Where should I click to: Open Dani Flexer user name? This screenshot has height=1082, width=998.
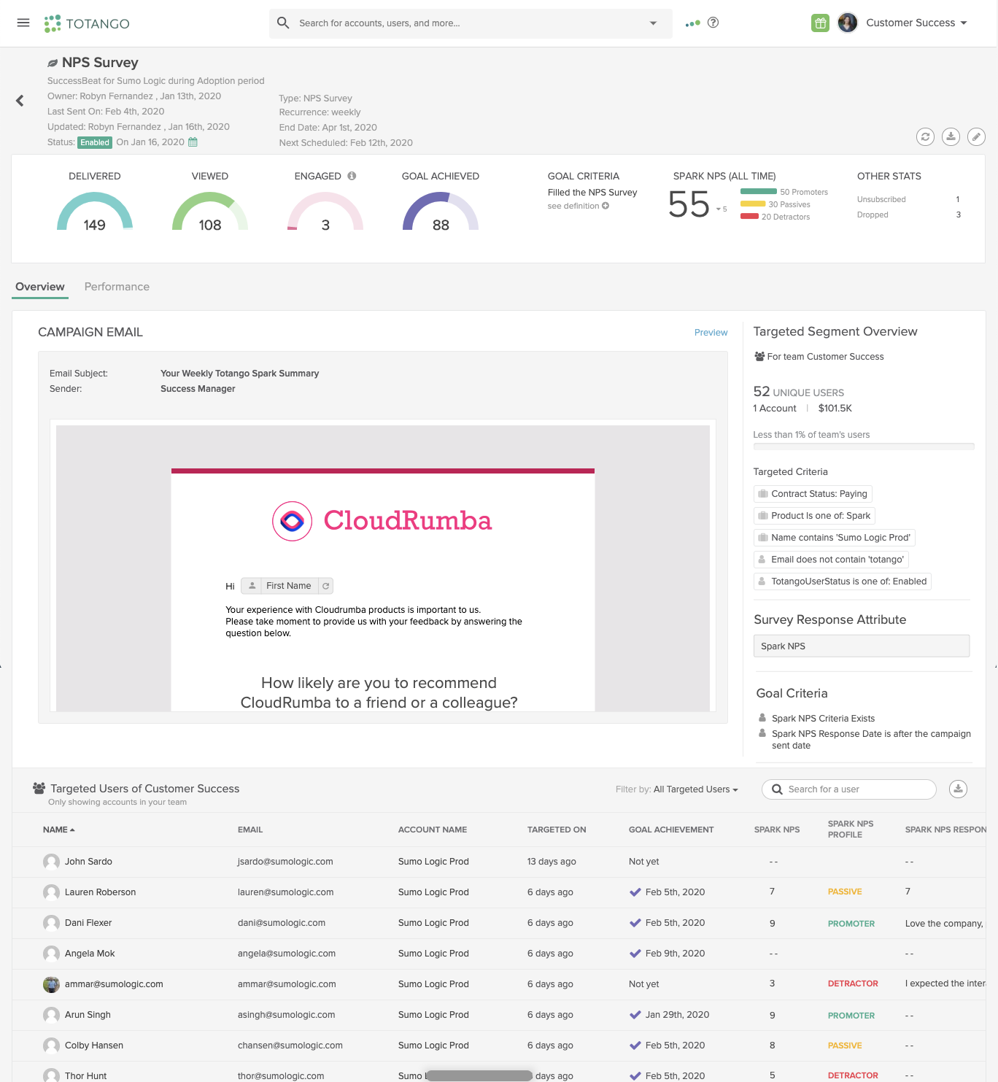(x=88, y=923)
